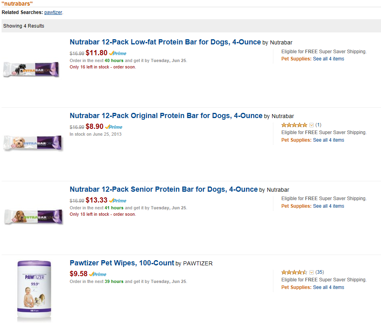381x325 pixels.
Task: Click Prime logo beside $8.90 price
Action: [114, 127]
